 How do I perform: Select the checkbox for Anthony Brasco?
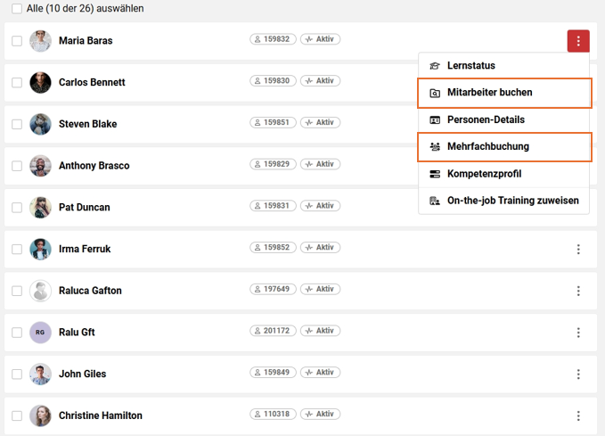[17, 166]
